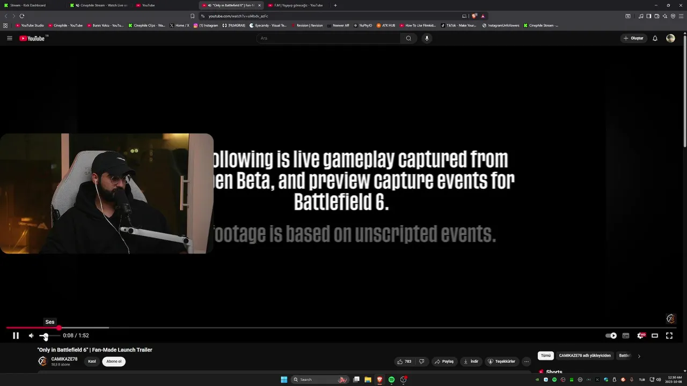
Task: Open the ATK HUB bookmark
Action: pyautogui.click(x=386, y=25)
